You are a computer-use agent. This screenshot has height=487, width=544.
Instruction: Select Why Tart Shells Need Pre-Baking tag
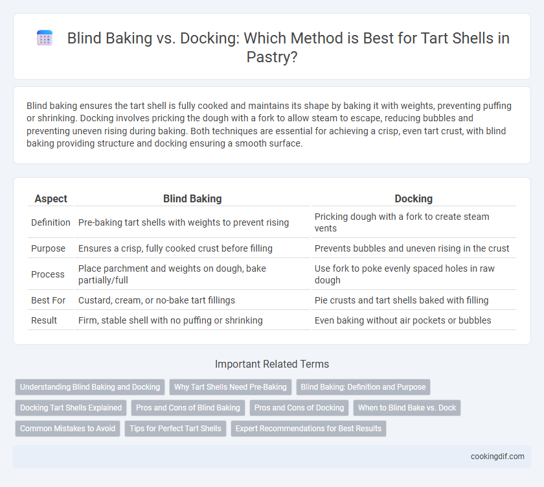[231, 387]
